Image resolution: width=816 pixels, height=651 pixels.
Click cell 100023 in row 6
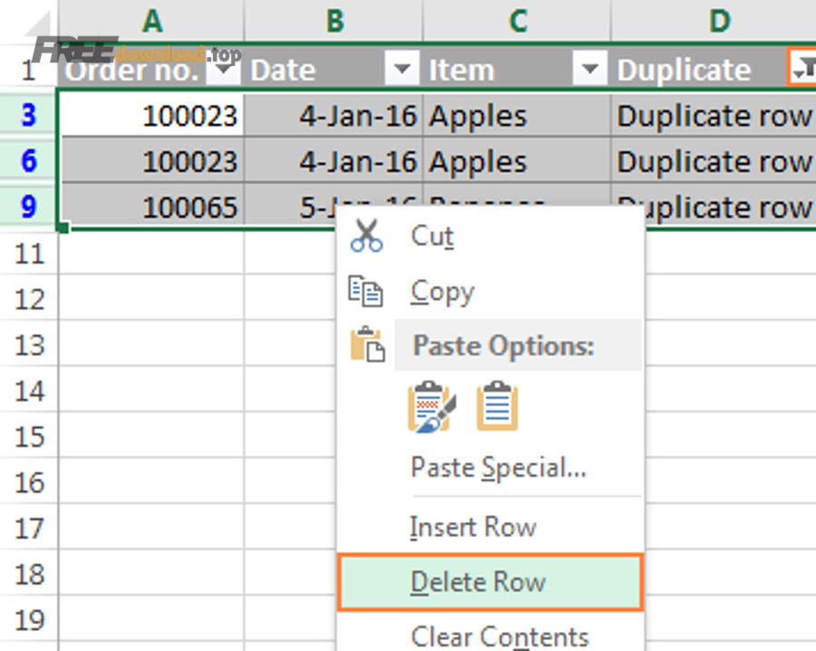coord(152,160)
